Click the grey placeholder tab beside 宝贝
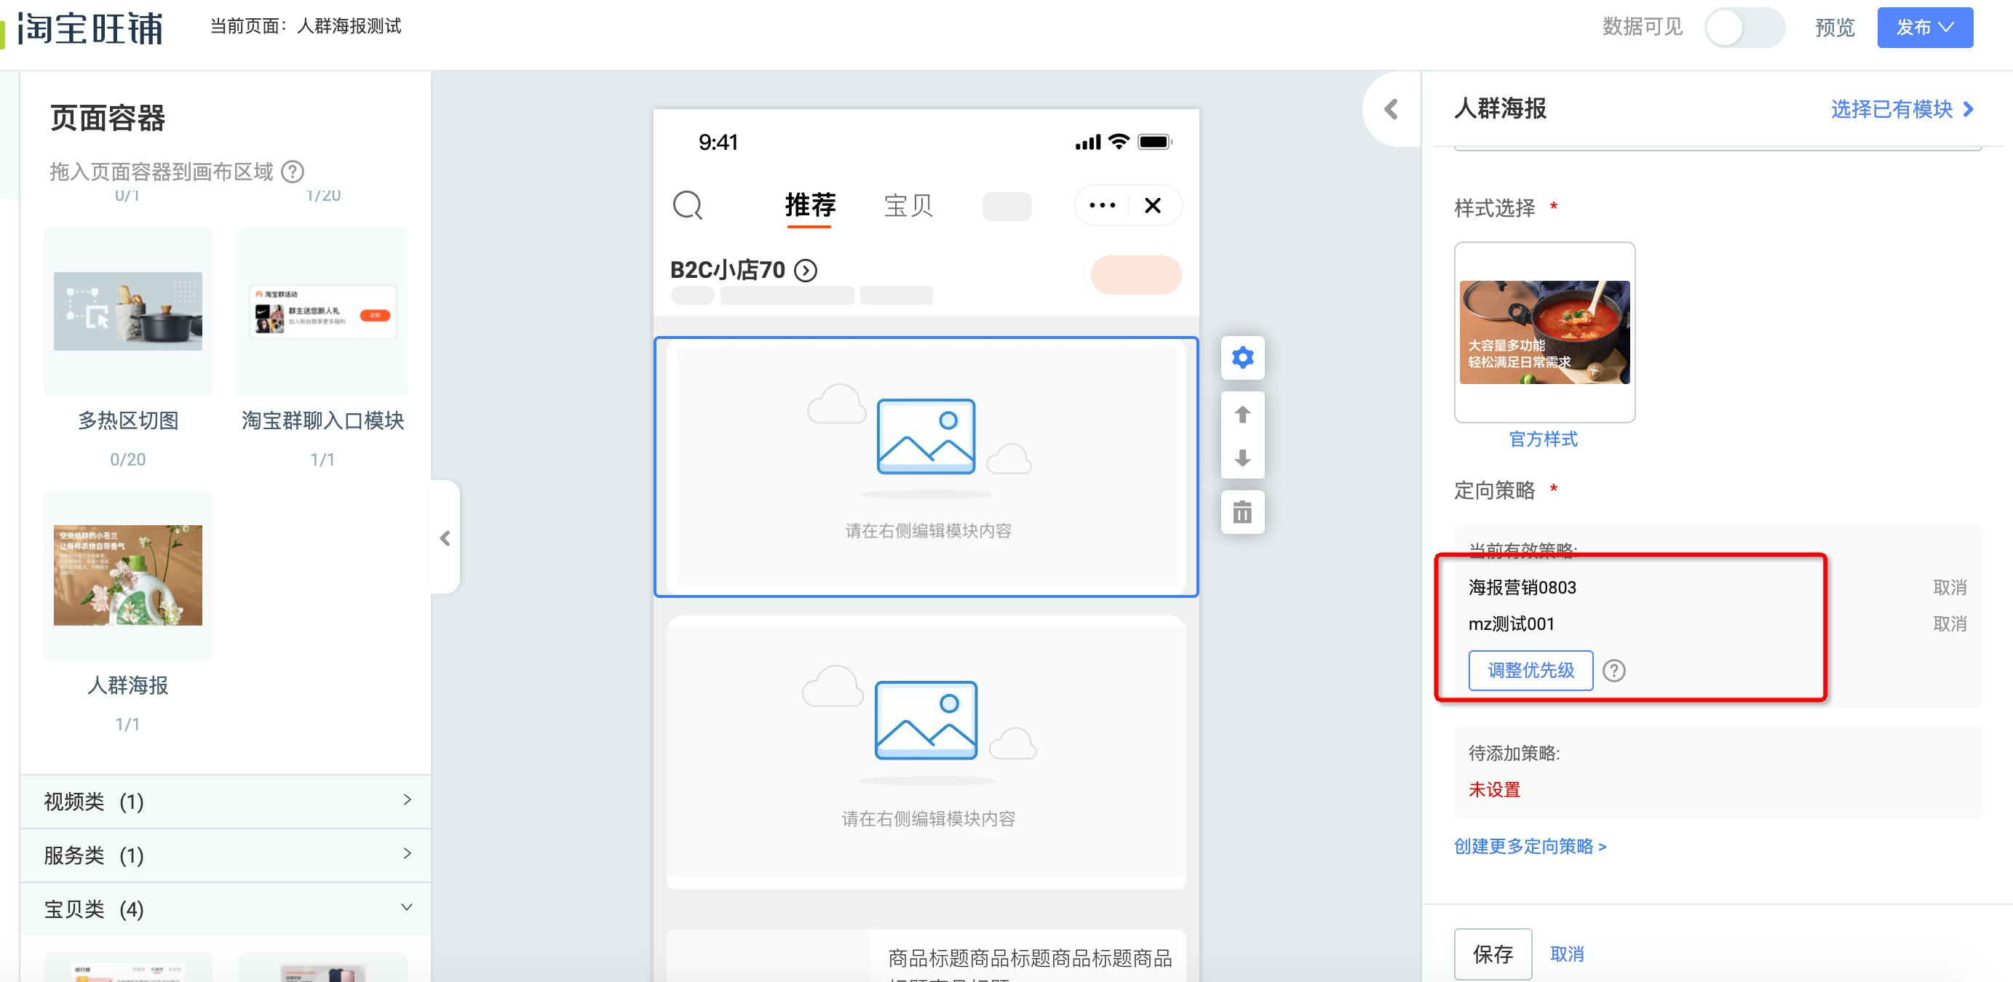Viewport: 2013px width, 982px height. tap(1006, 207)
